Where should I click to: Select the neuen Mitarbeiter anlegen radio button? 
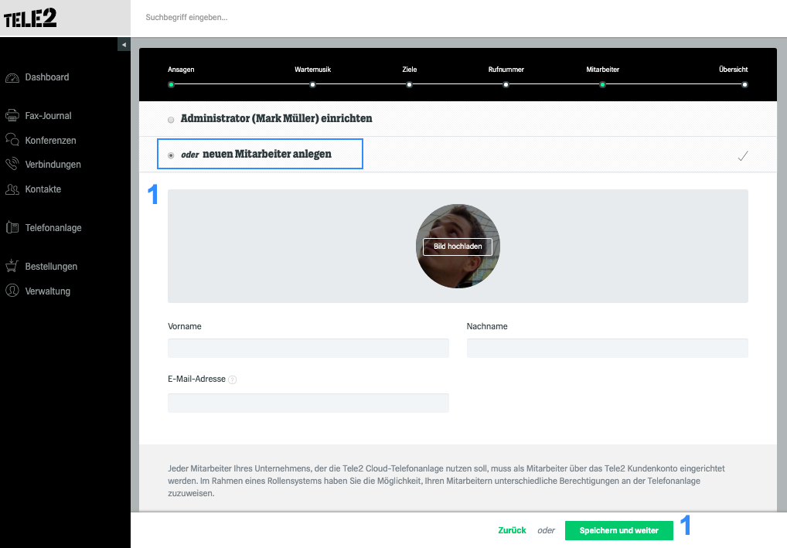171,155
